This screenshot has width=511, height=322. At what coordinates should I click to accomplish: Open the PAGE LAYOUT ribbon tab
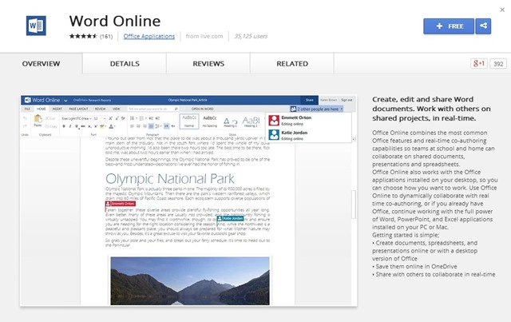click(x=78, y=109)
